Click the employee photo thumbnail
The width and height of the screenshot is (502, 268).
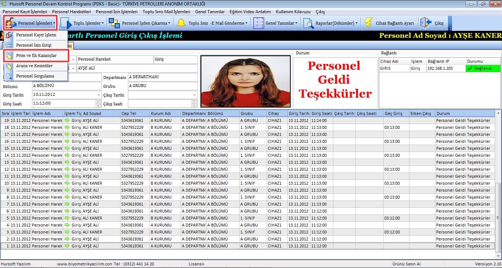coord(245,82)
